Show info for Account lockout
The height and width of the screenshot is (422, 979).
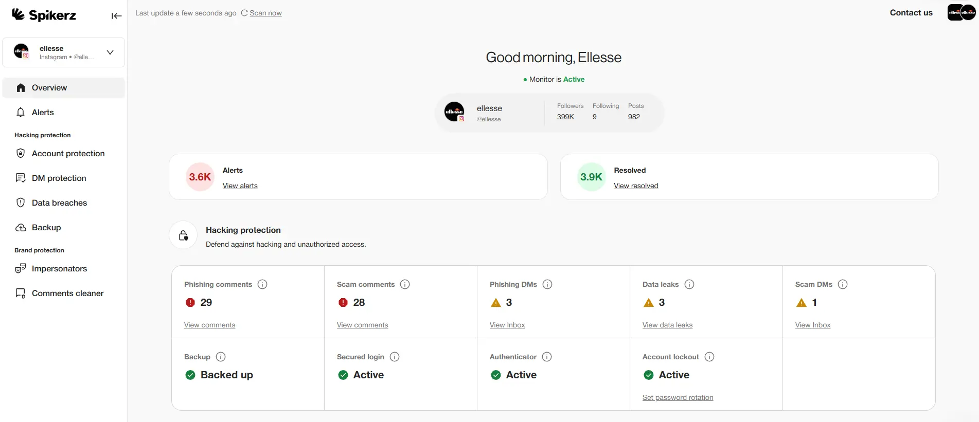click(709, 357)
